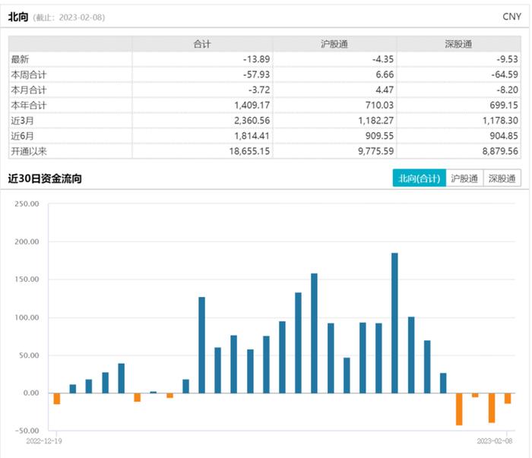Screen dimensions: 532x458
Task: Click the tallest blue bar in the chart
Action: pos(394,323)
